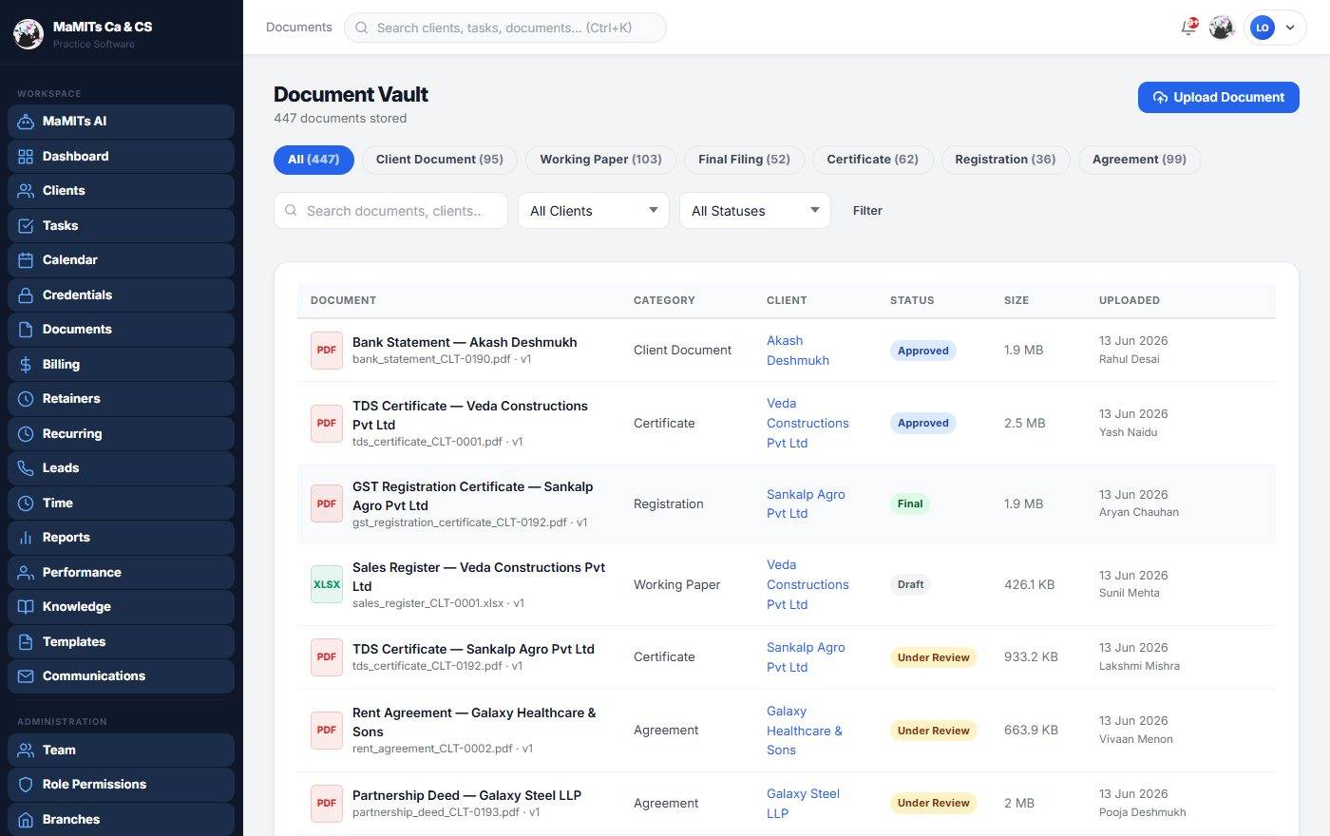Click the Upload Document button

[1219, 97]
